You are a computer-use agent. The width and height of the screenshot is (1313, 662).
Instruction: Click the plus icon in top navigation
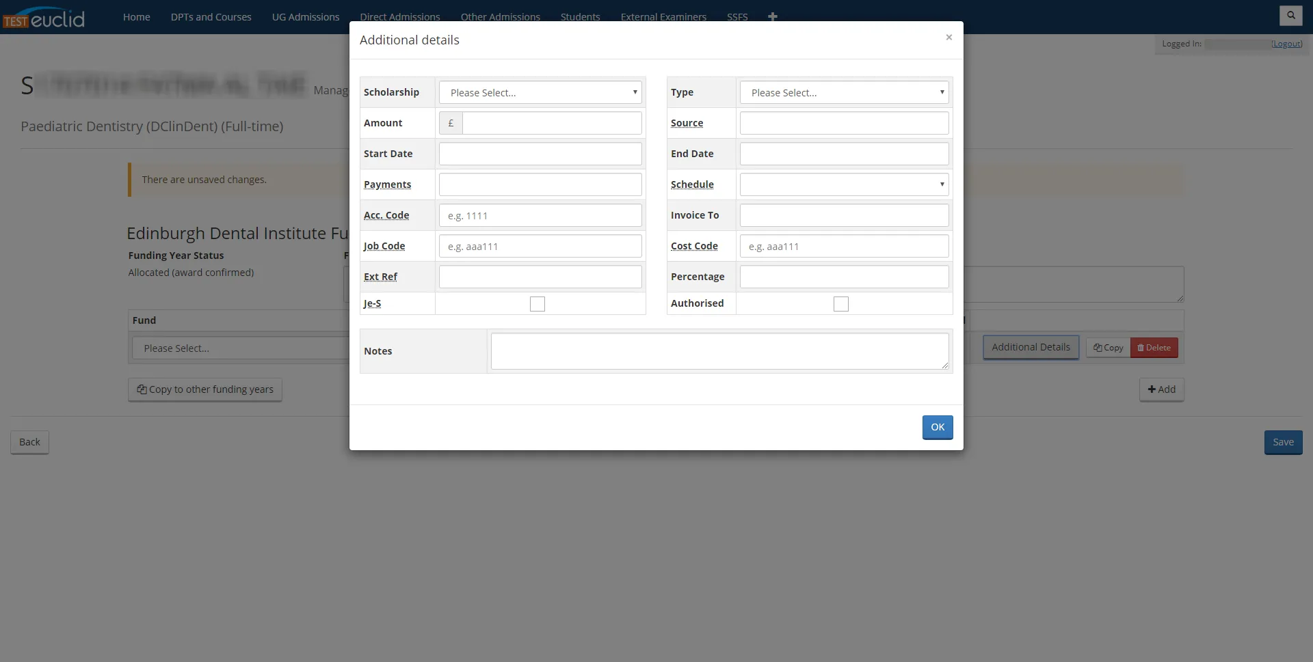[x=772, y=16]
